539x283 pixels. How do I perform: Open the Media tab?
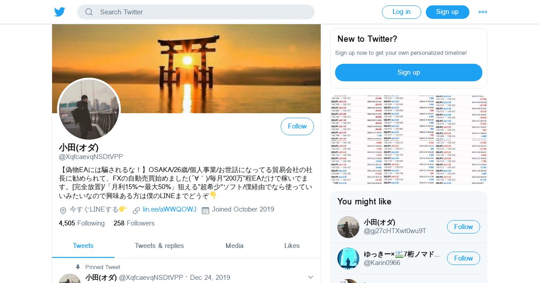coord(234,246)
